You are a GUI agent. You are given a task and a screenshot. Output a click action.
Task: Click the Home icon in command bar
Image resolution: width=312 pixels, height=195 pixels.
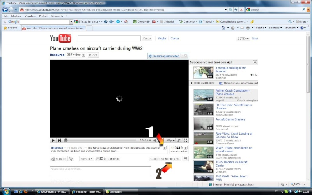[x=223, y=28]
